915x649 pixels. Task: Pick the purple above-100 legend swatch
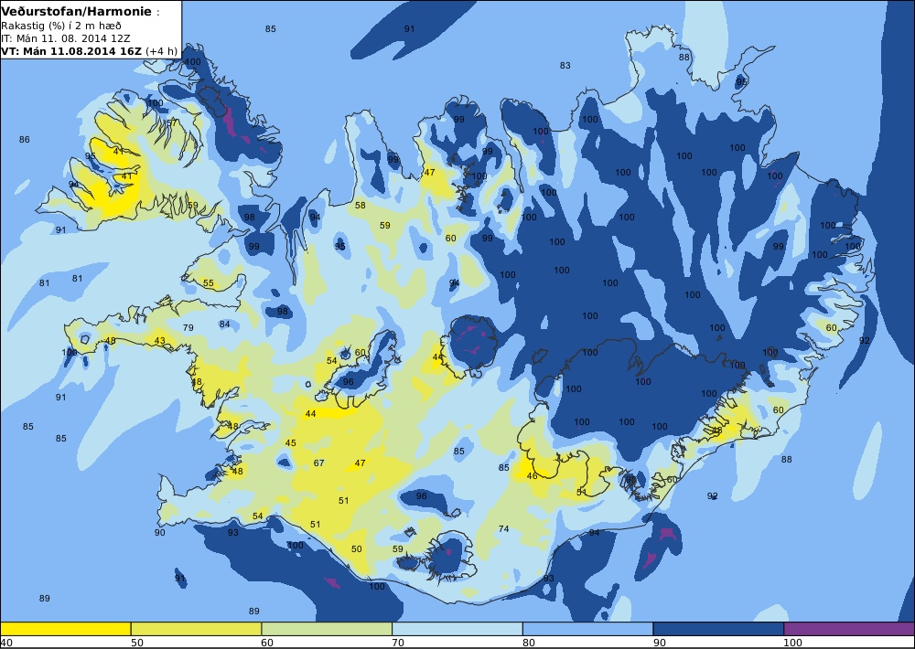(849, 629)
